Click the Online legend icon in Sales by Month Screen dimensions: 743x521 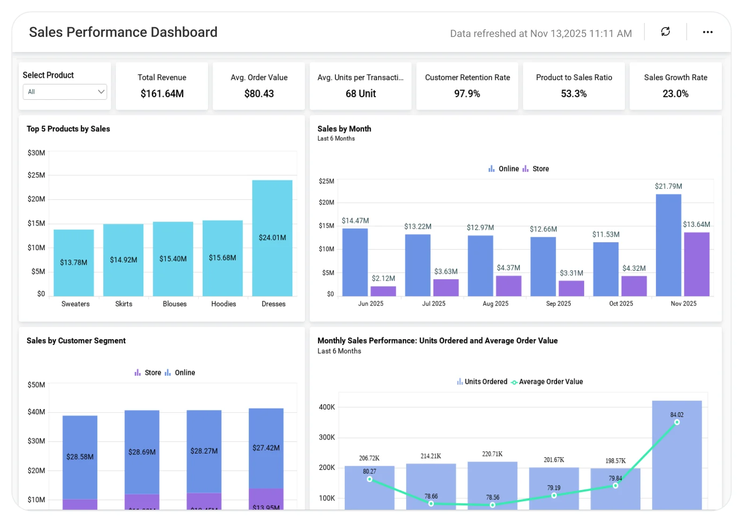[x=491, y=169]
